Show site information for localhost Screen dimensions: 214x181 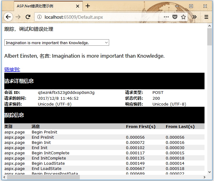(39, 17)
